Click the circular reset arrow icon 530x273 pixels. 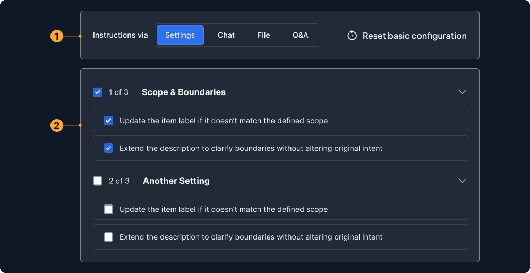coord(352,36)
